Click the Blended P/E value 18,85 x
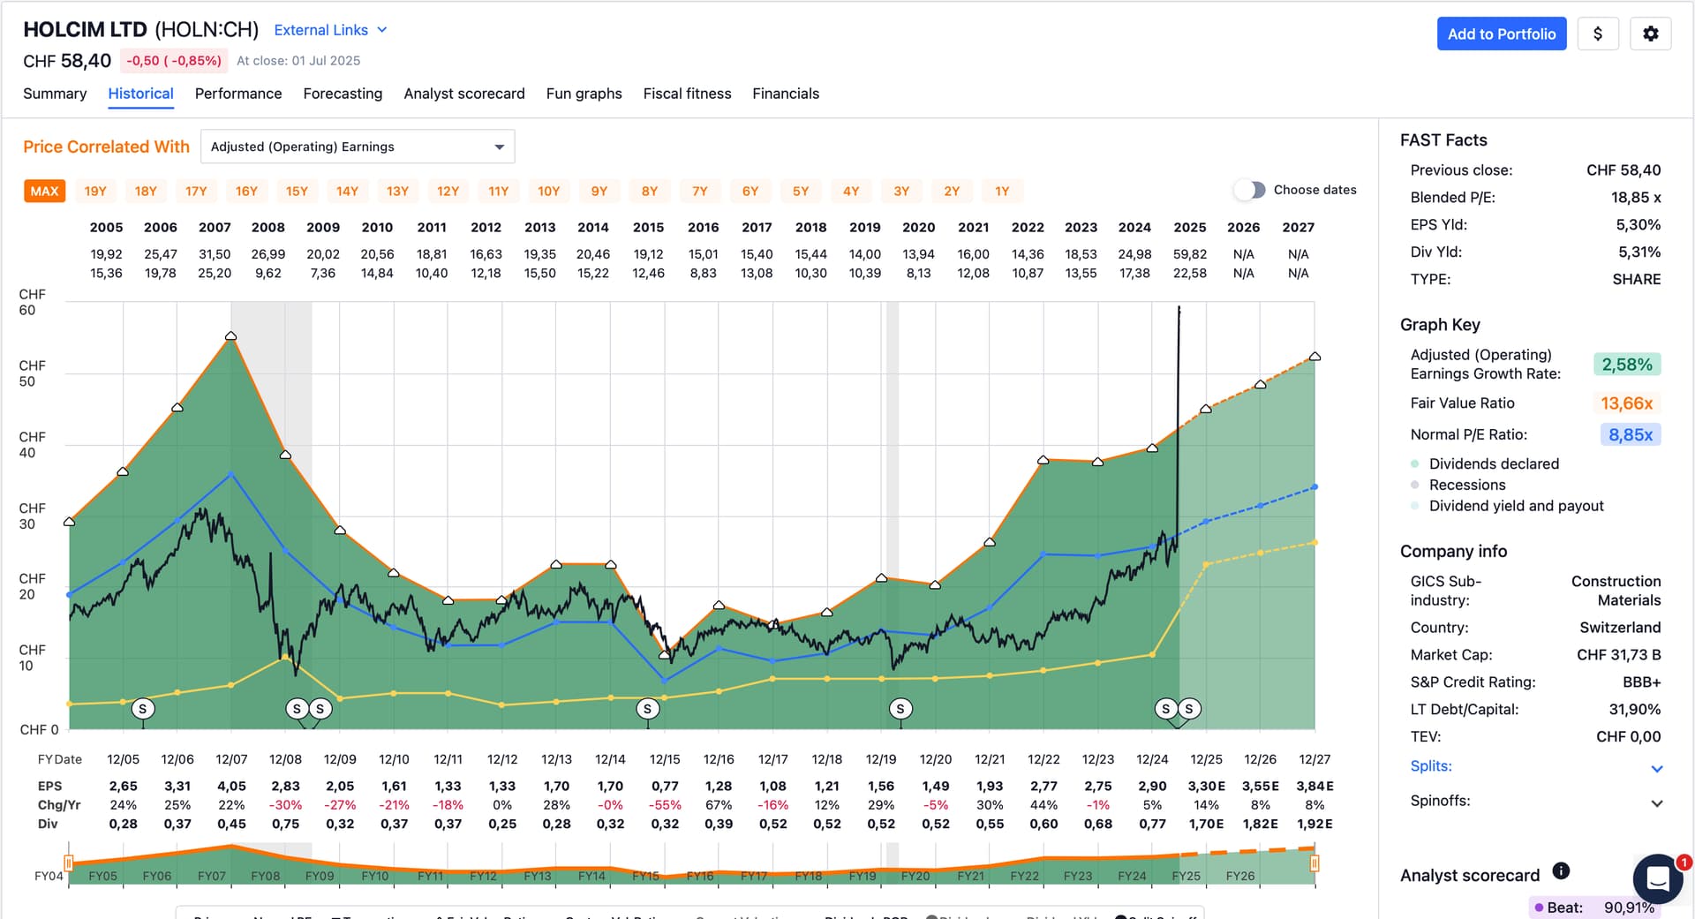Image resolution: width=1695 pixels, height=919 pixels. pyautogui.click(x=1636, y=198)
